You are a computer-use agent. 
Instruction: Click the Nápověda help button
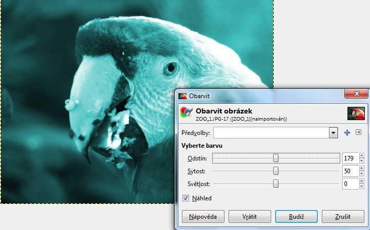click(203, 217)
